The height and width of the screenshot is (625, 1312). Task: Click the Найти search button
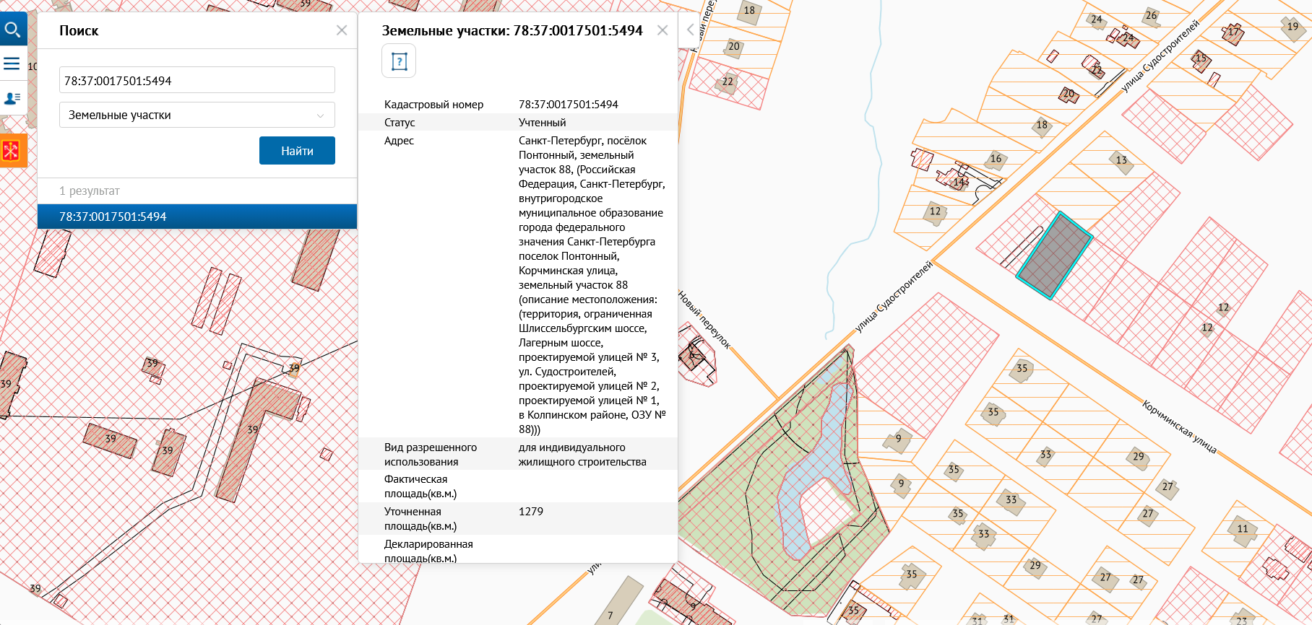coord(297,151)
